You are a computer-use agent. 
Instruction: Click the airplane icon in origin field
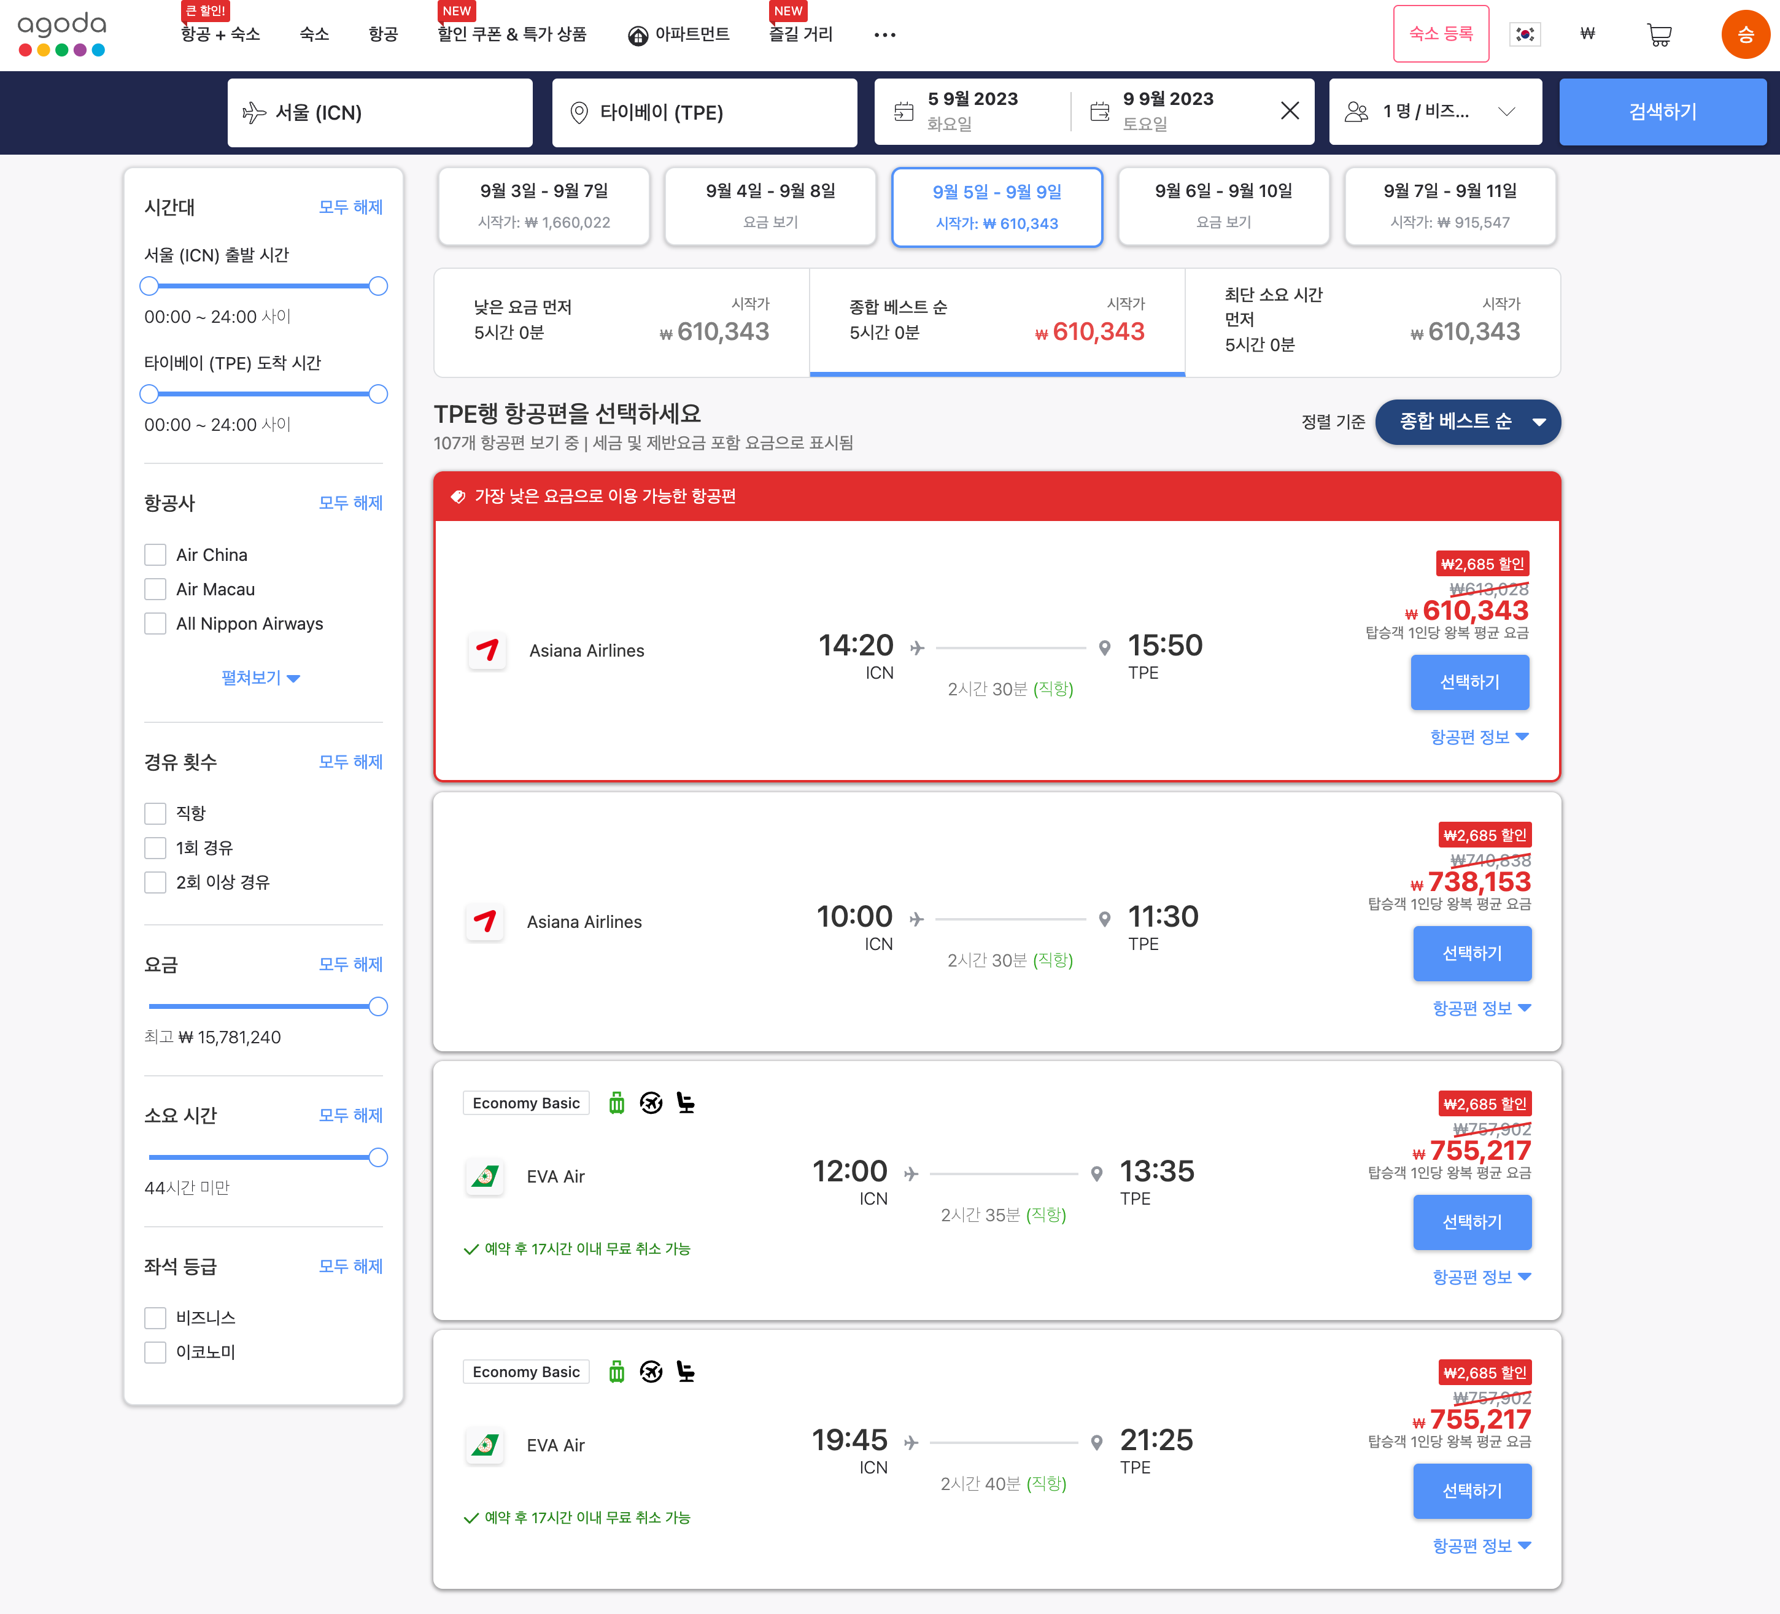coord(253,112)
